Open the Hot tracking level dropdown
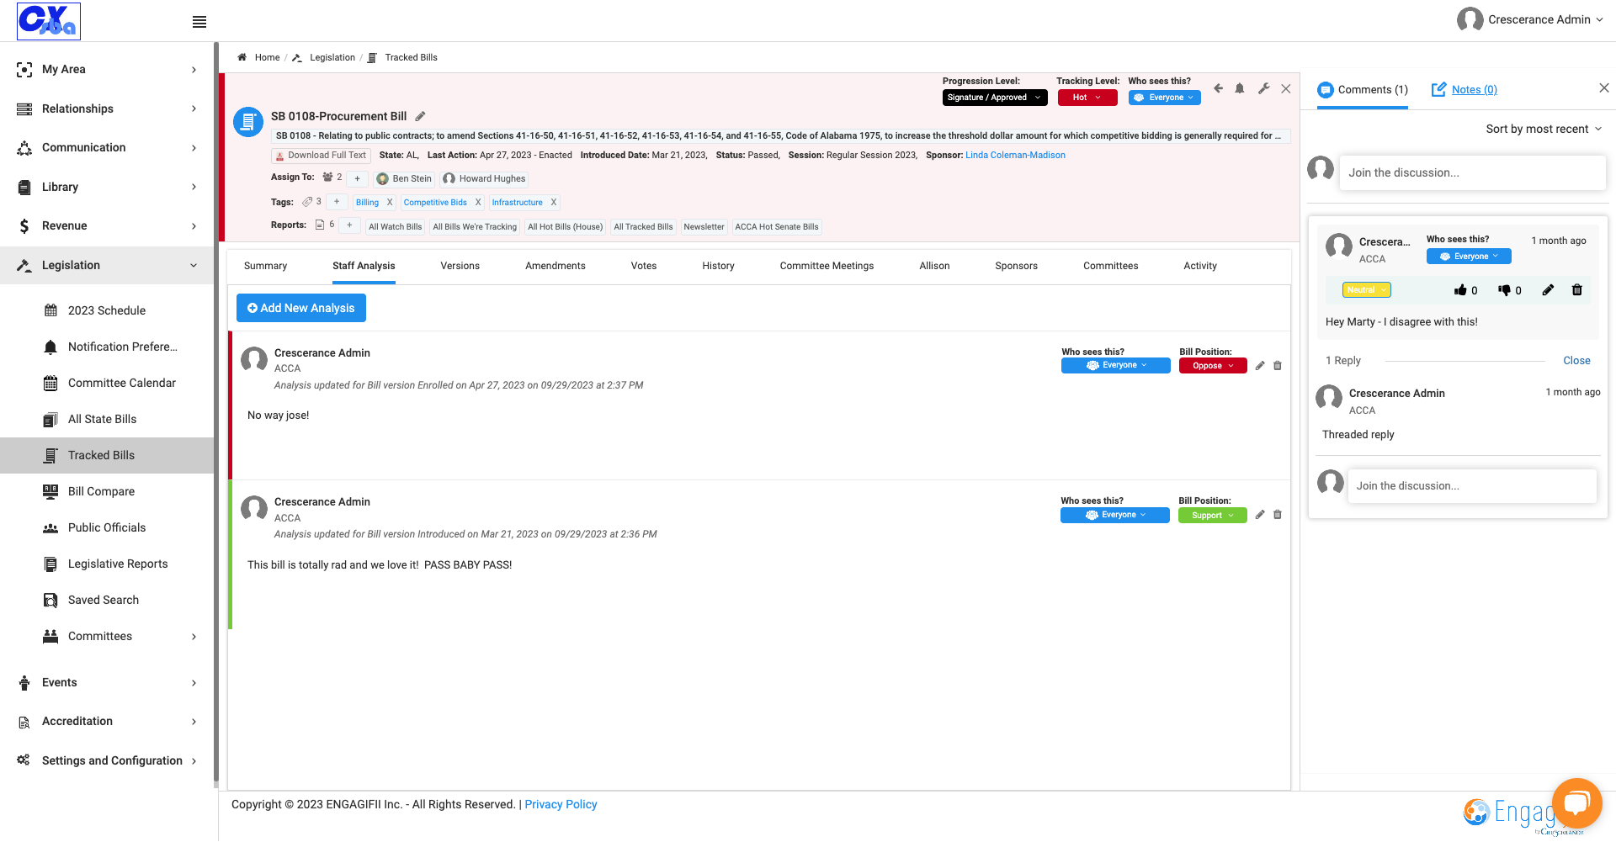Viewport: 1616px width, 842px height. [x=1087, y=98]
